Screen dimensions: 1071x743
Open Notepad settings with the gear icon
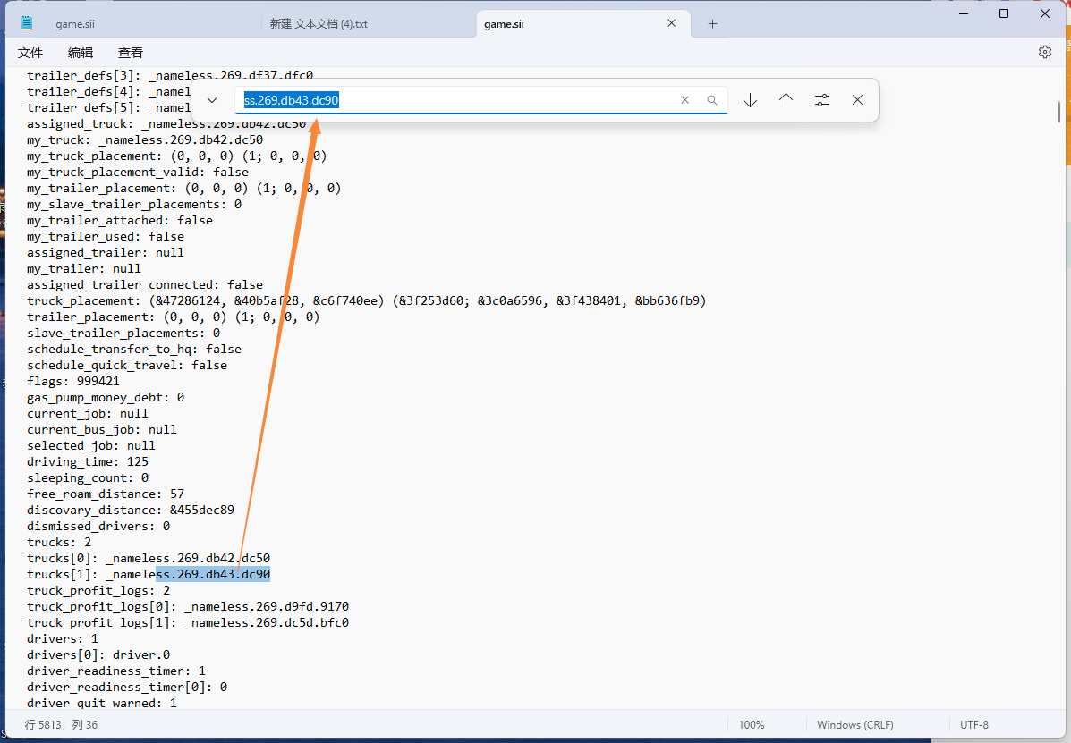tap(1044, 52)
